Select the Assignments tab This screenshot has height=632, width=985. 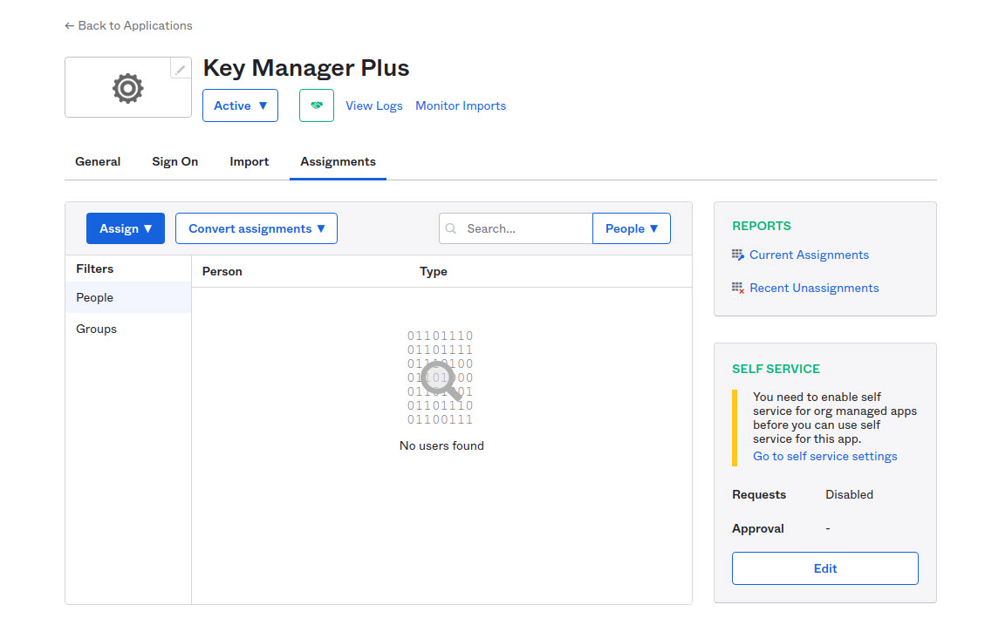tap(338, 161)
